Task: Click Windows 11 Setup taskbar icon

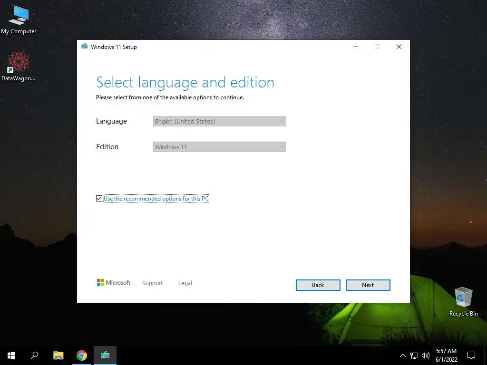Action: point(105,355)
